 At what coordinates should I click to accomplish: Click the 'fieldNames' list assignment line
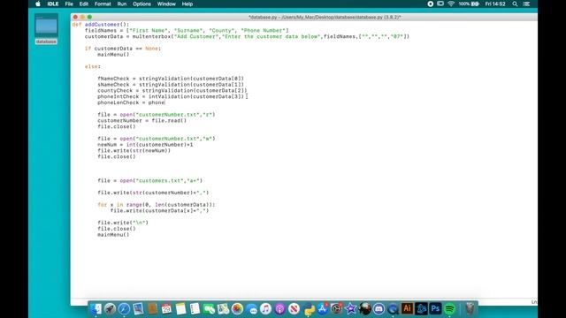pyautogui.click(x=187, y=31)
